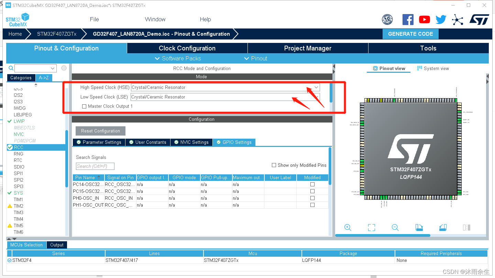Click the STM32CubeMX logo
This screenshot has width=495, height=278.
tap(17, 20)
